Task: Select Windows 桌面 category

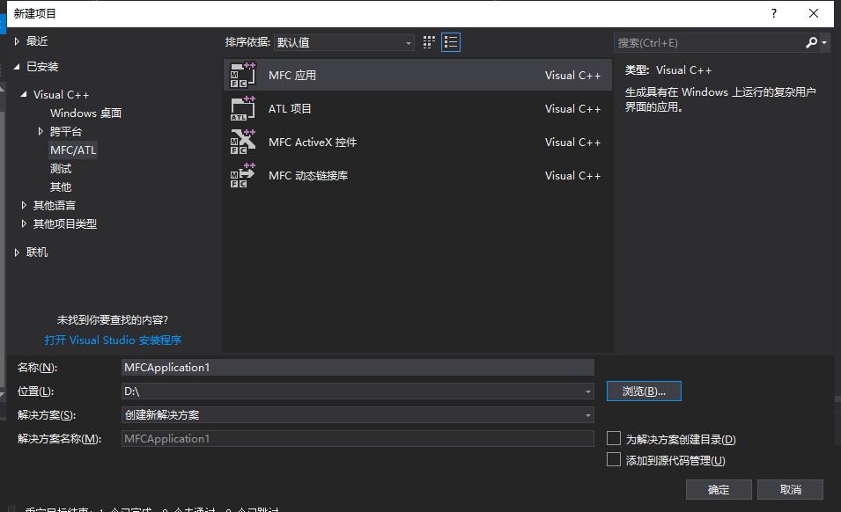Action: coord(85,113)
